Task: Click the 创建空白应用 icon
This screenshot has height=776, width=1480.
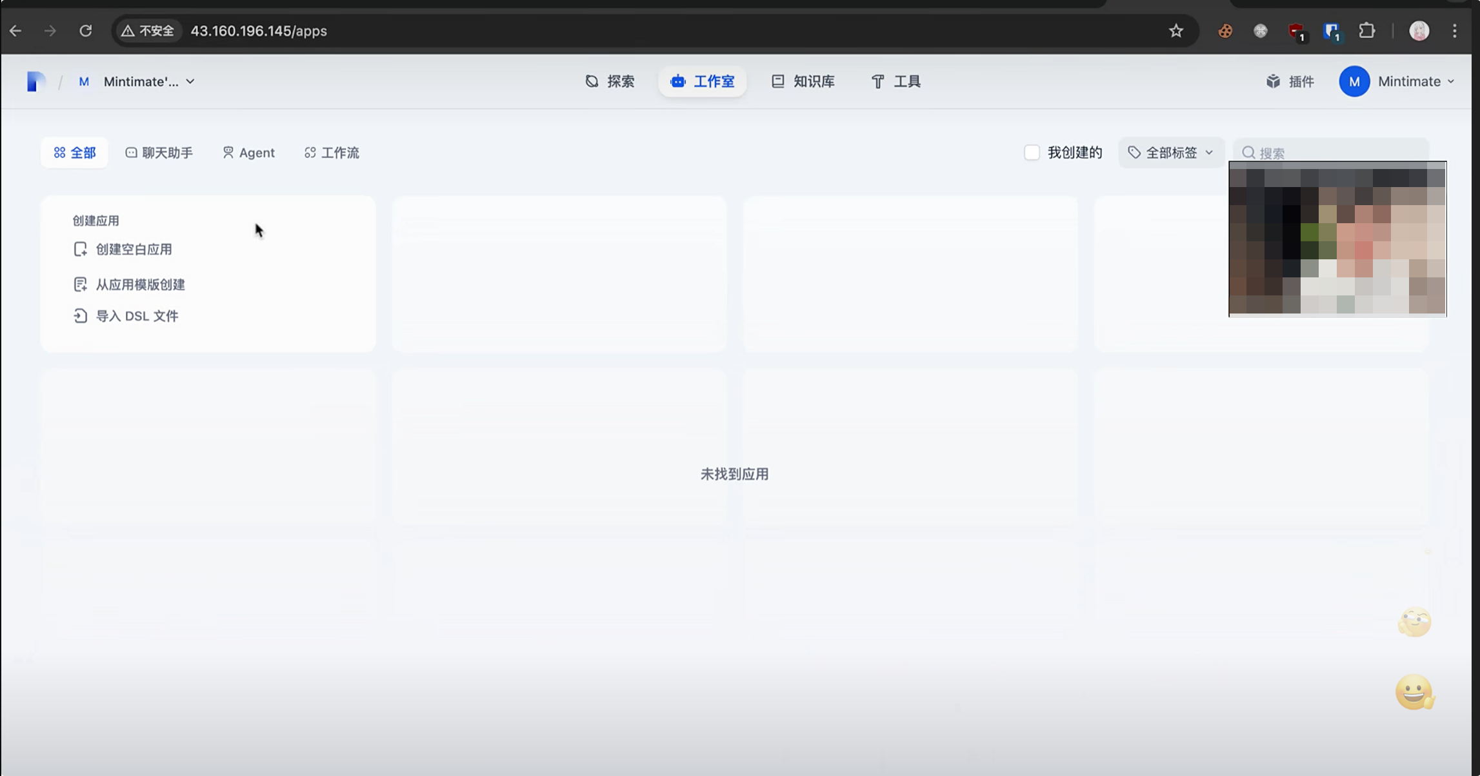Action: tap(80, 249)
